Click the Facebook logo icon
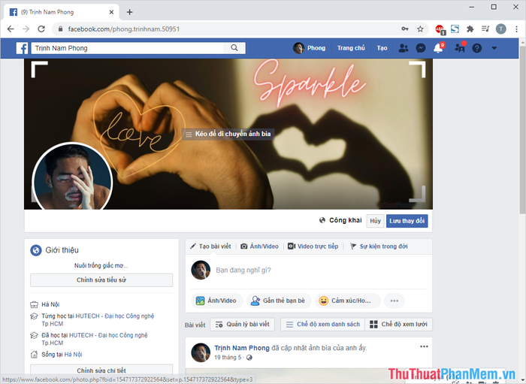This screenshot has height=384, width=526. [22, 48]
